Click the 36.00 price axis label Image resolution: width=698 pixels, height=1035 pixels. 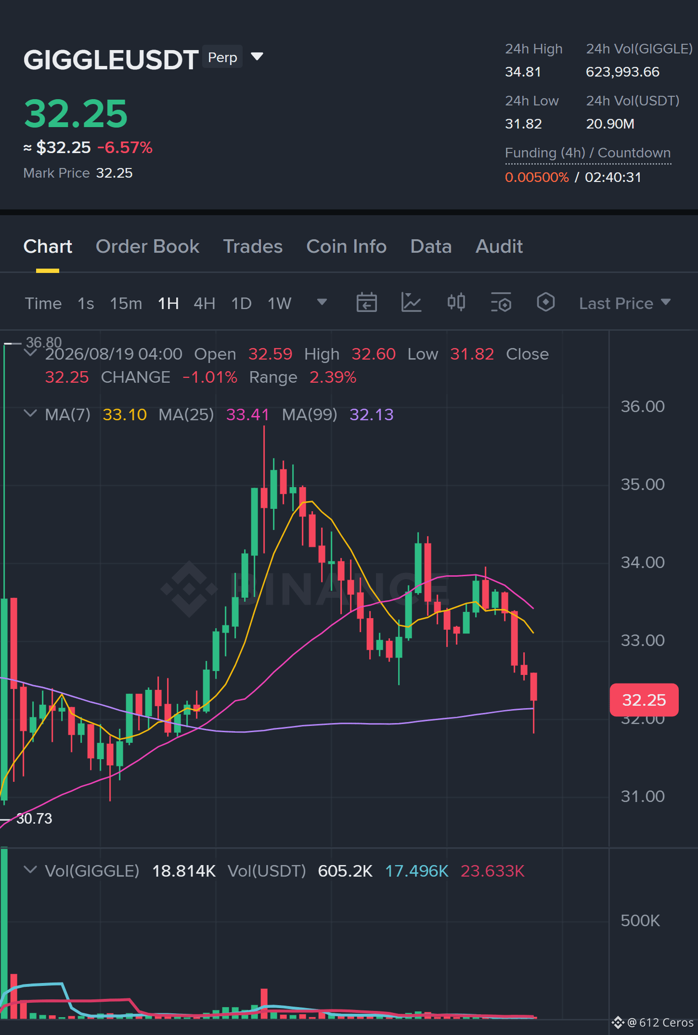[643, 406]
